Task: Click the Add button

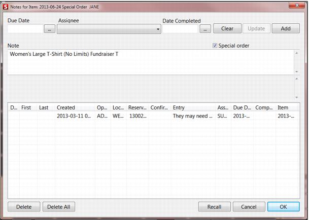Action: [x=286, y=28]
